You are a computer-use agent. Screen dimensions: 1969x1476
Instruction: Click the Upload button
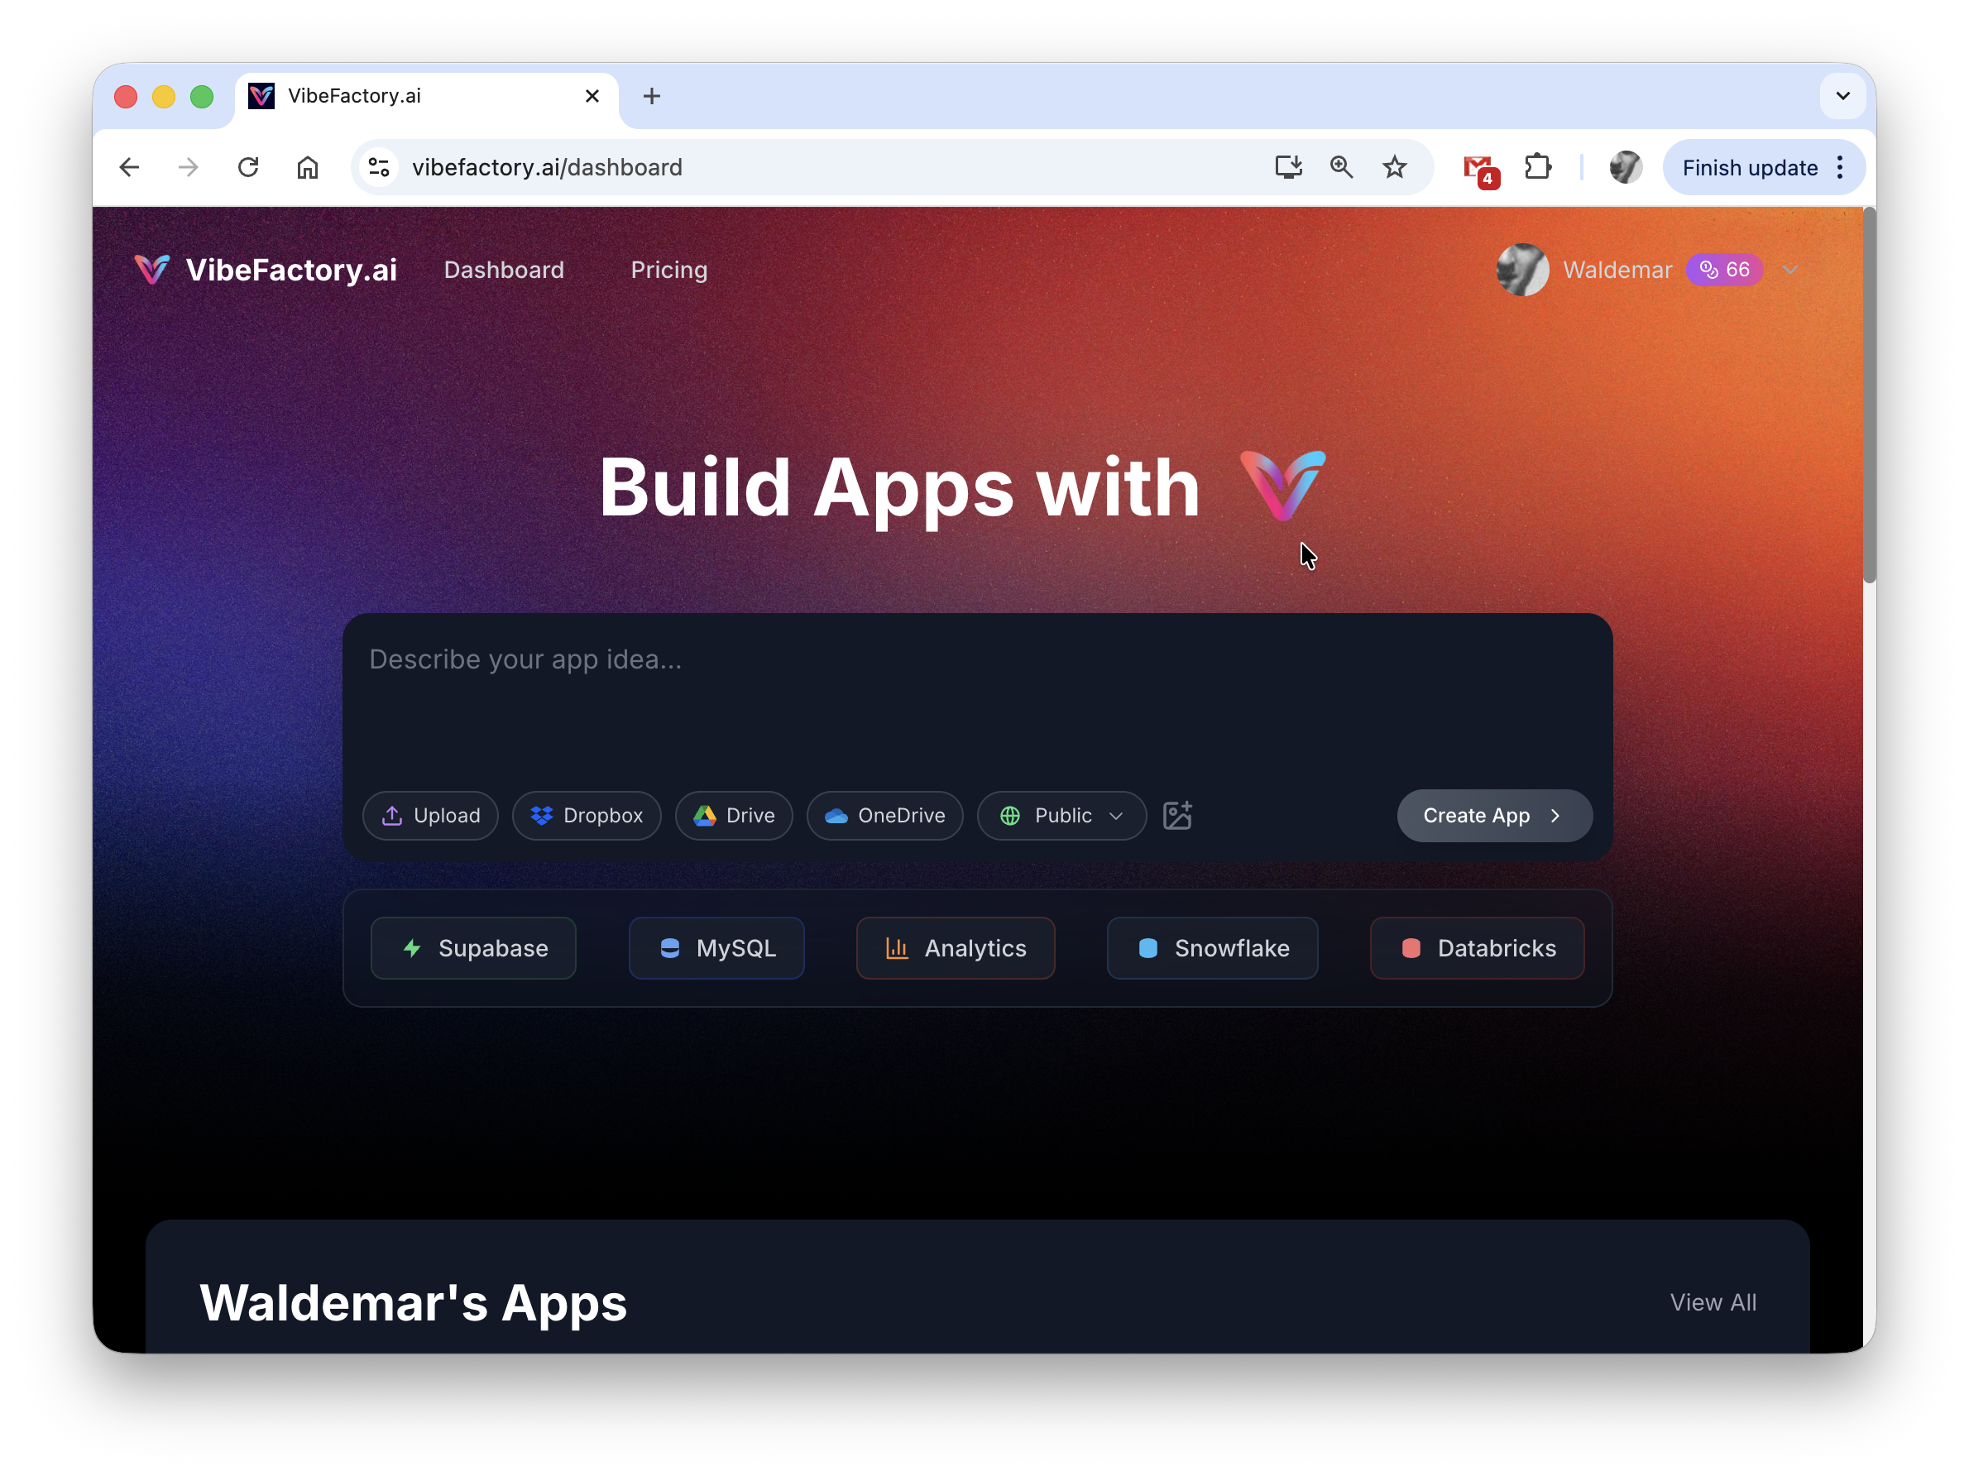pos(430,816)
